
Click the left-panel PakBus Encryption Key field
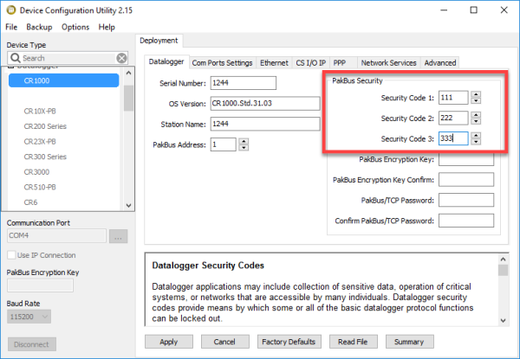pyautogui.click(x=40, y=285)
